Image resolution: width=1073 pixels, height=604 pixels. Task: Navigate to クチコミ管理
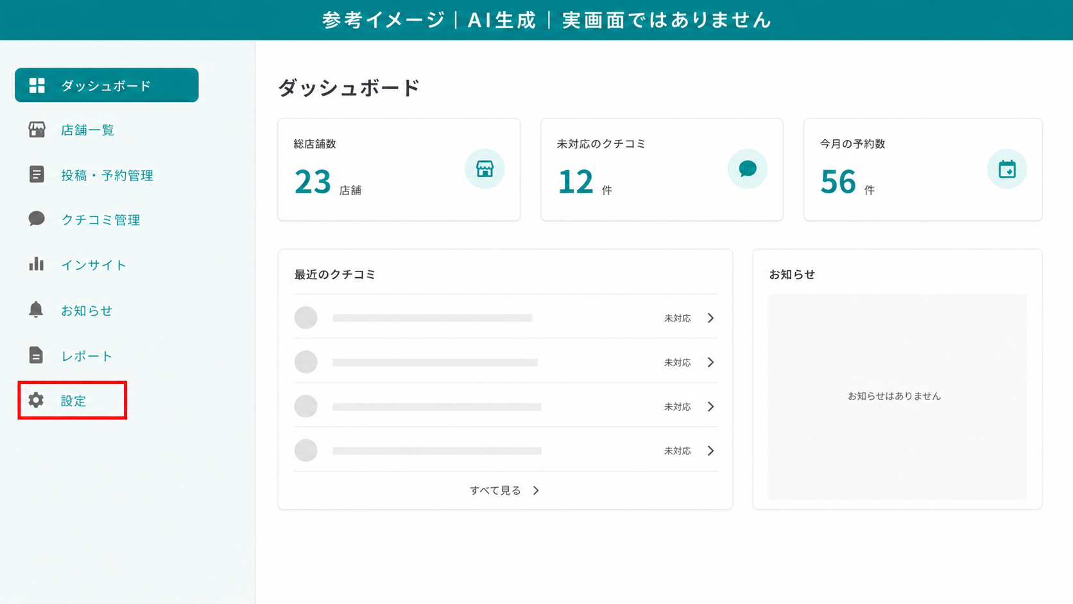coord(101,220)
